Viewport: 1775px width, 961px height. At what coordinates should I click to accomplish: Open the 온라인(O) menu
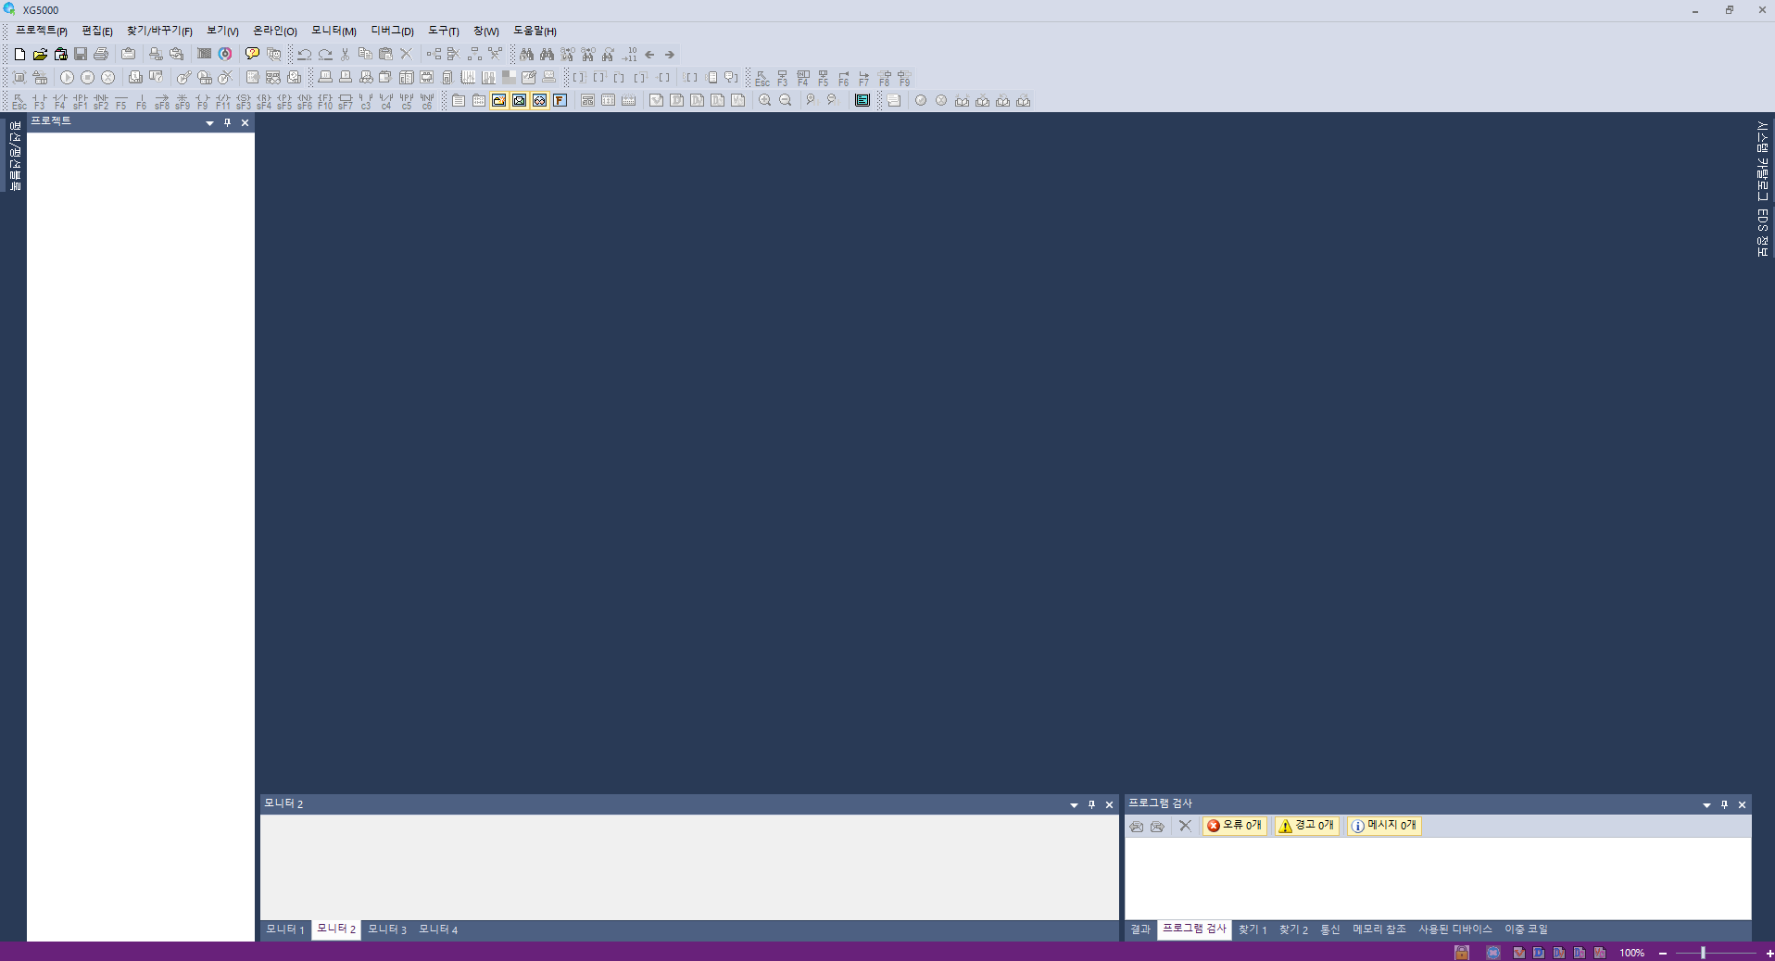tap(274, 31)
